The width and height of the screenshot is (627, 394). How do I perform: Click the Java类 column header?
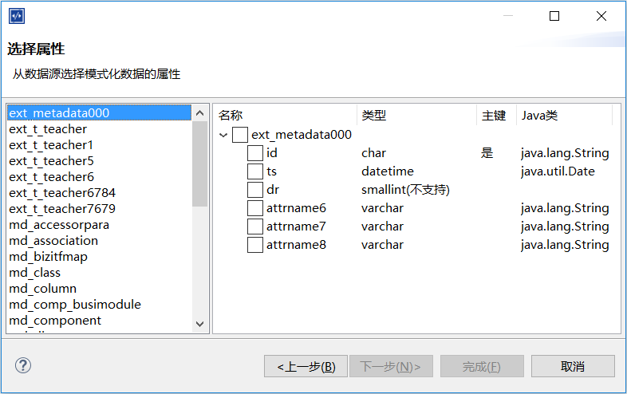tap(540, 116)
